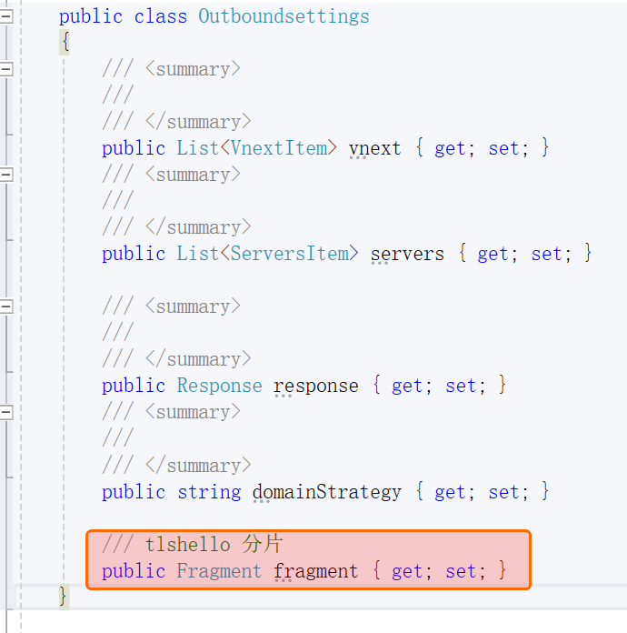The height and width of the screenshot is (633, 627).
Task: Collapse summary comment above vnext property
Action: click(x=6, y=69)
